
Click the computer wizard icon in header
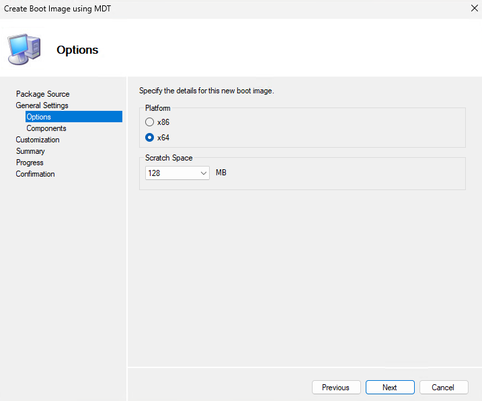tap(24, 49)
